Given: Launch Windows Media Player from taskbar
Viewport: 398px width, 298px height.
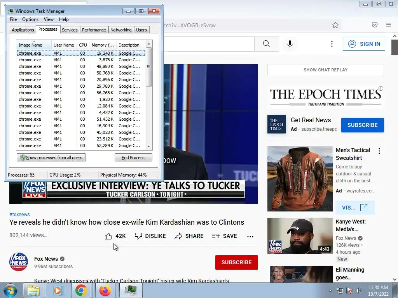Looking at the screenshot, I should [58, 290].
